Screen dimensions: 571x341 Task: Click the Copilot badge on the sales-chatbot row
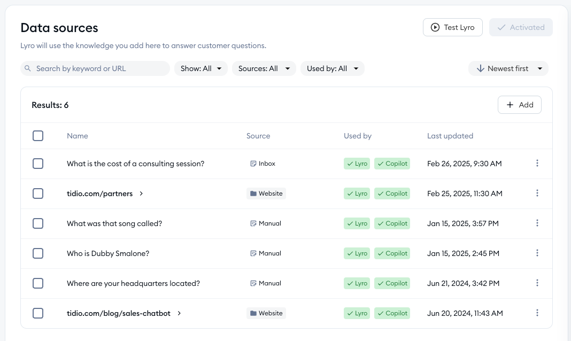click(392, 313)
